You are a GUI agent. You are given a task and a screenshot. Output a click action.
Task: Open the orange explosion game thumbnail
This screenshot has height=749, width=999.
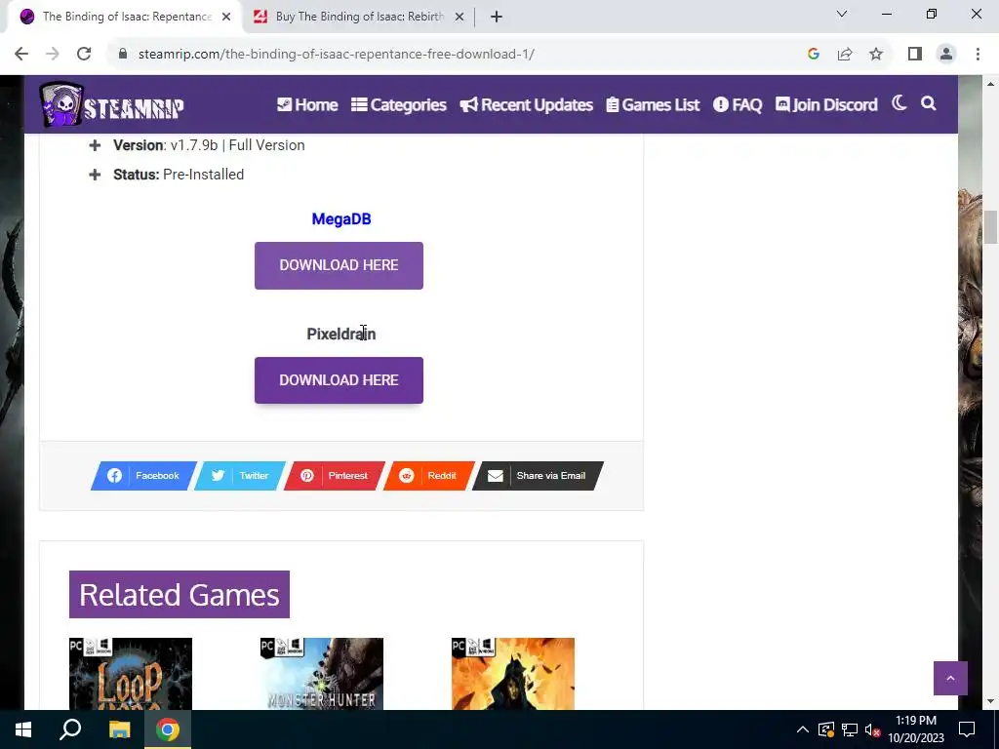(x=513, y=673)
